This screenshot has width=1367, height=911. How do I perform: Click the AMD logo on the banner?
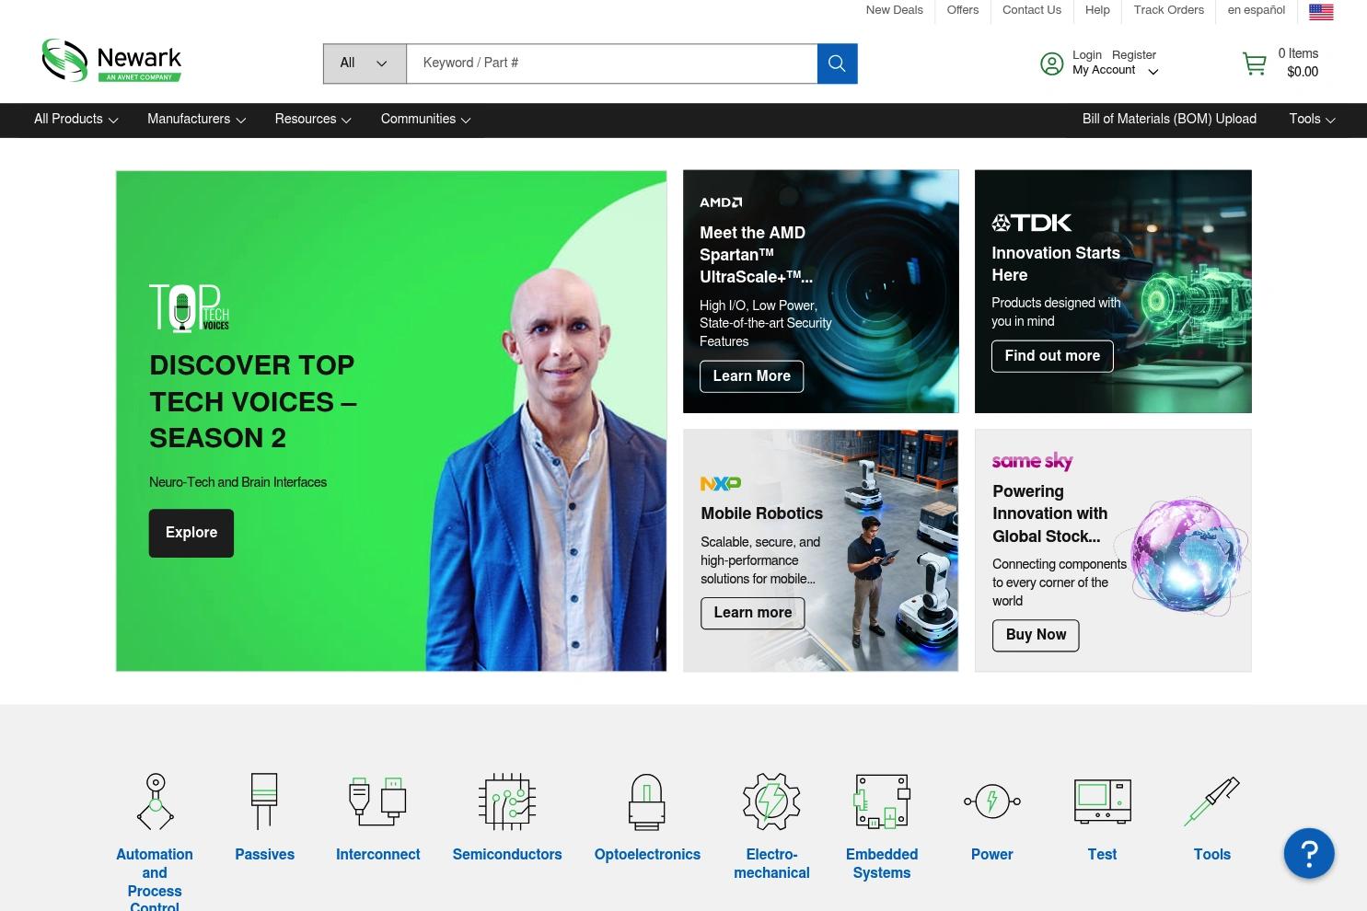coord(721,202)
